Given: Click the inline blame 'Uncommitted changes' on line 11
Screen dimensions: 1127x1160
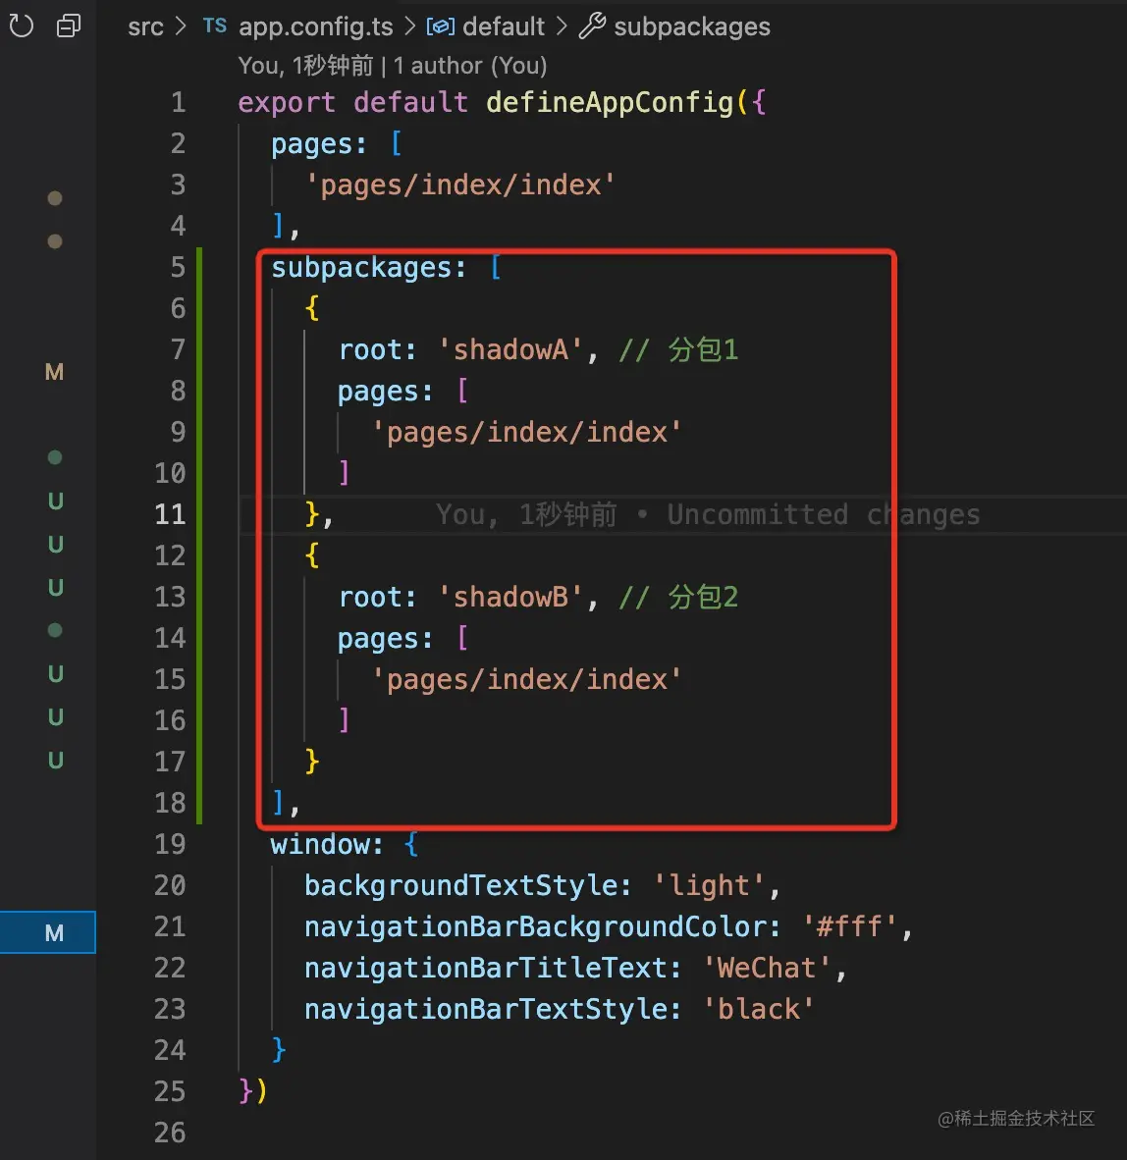Looking at the screenshot, I should (824, 514).
